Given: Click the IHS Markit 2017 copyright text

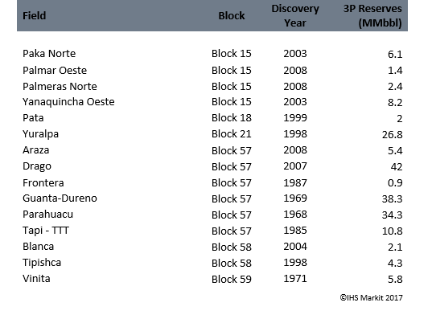Looking at the screenshot, I should click(371, 298).
